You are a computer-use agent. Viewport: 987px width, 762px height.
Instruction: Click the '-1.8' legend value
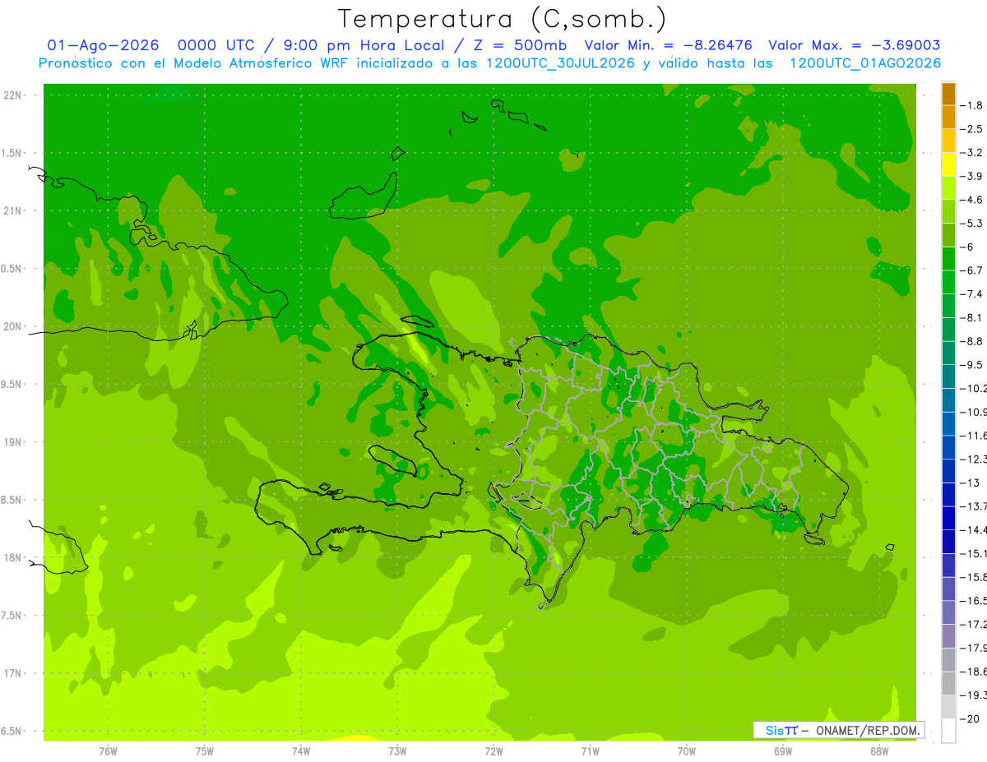tap(971, 105)
